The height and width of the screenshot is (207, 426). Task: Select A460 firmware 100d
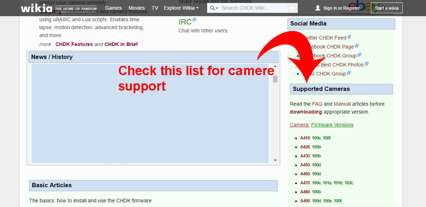click(x=317, y=174)
